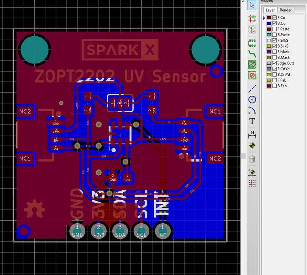Viewport: 307px width, 275px height.
Task: Select the F.CrtYd layer name
Action: [x=283, y=69]
